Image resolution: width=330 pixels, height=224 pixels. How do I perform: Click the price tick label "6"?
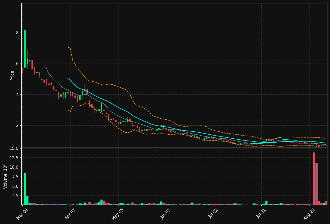click(x=17, y=64)
